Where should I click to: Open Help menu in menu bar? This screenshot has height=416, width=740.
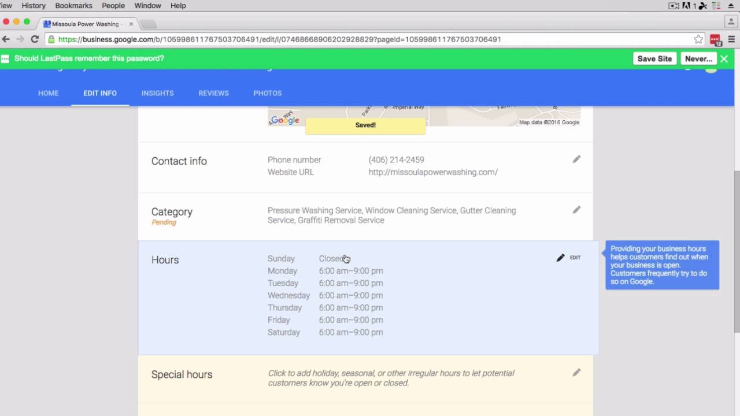coord(178,5)
